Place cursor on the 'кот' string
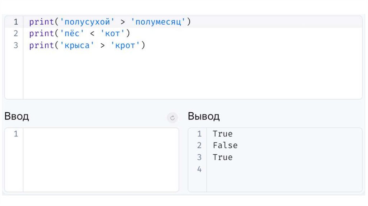 click(x=112, y=34)
